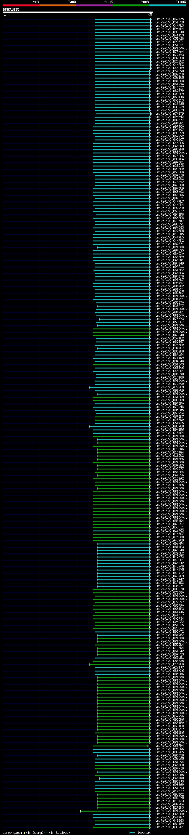
Task: Click hit label UniRef100_C5IH28
Action: pos(170,39)
